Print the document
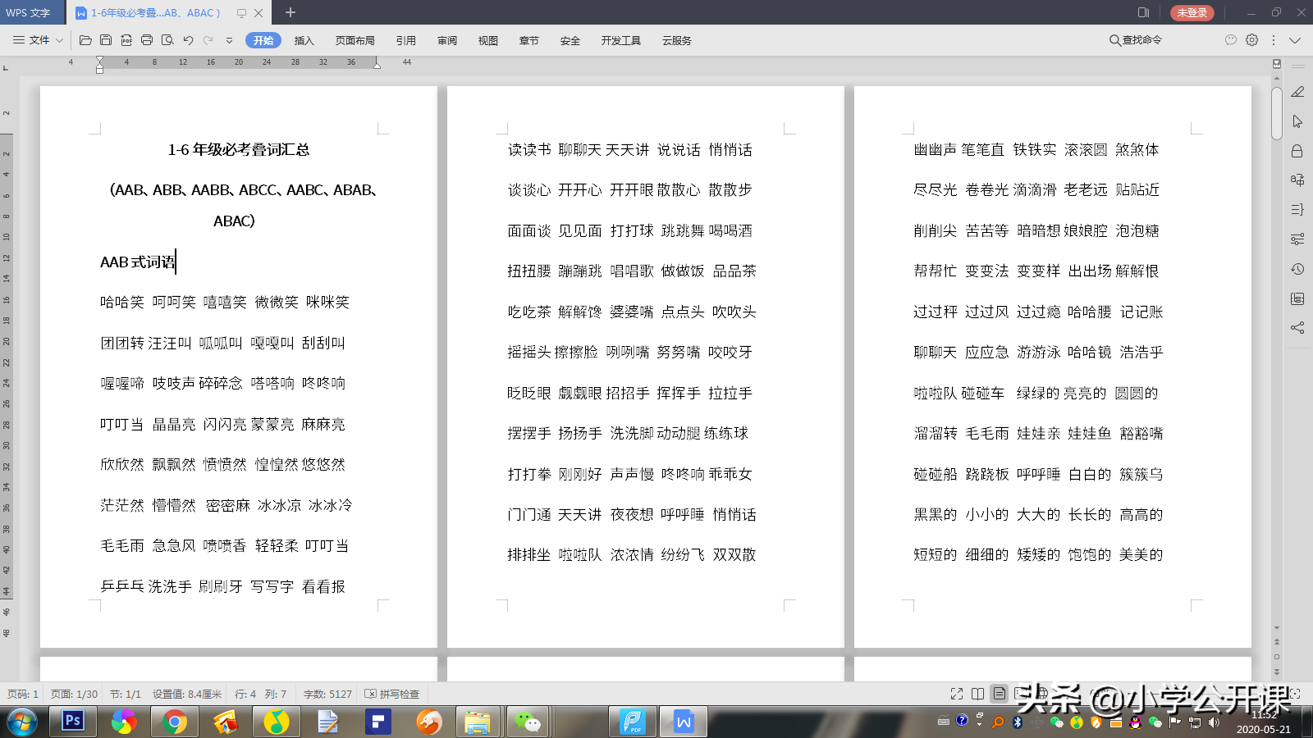 (147, 40)
